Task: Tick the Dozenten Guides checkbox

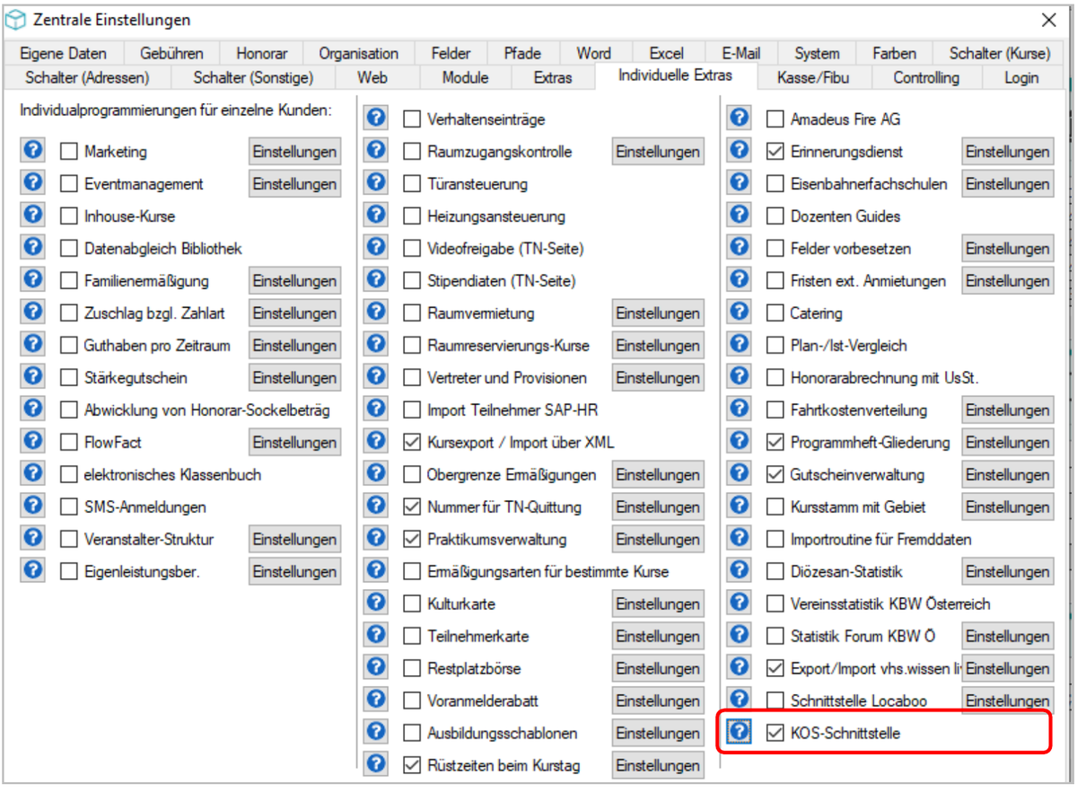Action: [775, 216]
